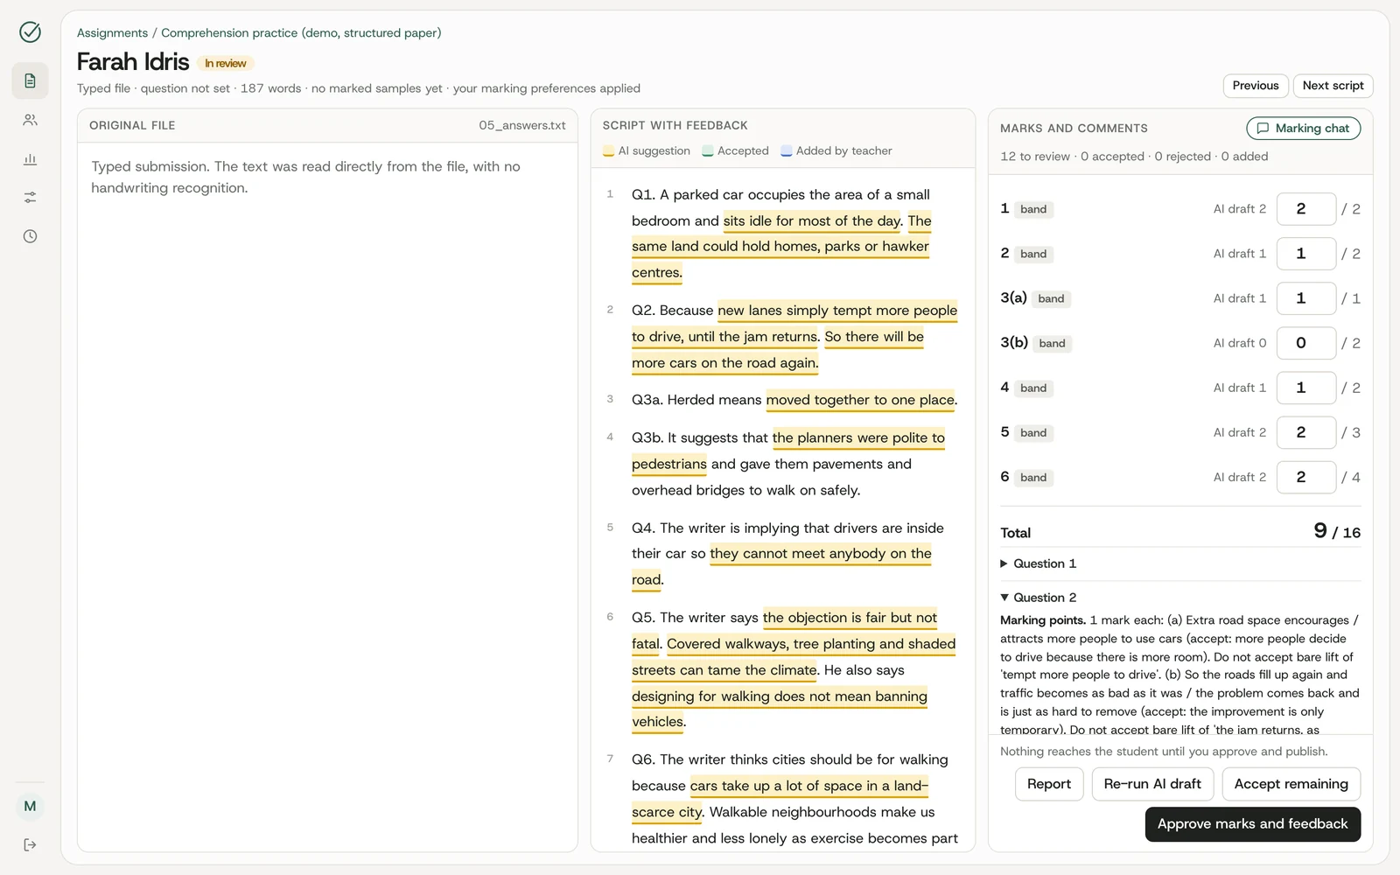Edit the mark field for question 1
This screenshot has height=875, width=1400.
pos(1305,209)
